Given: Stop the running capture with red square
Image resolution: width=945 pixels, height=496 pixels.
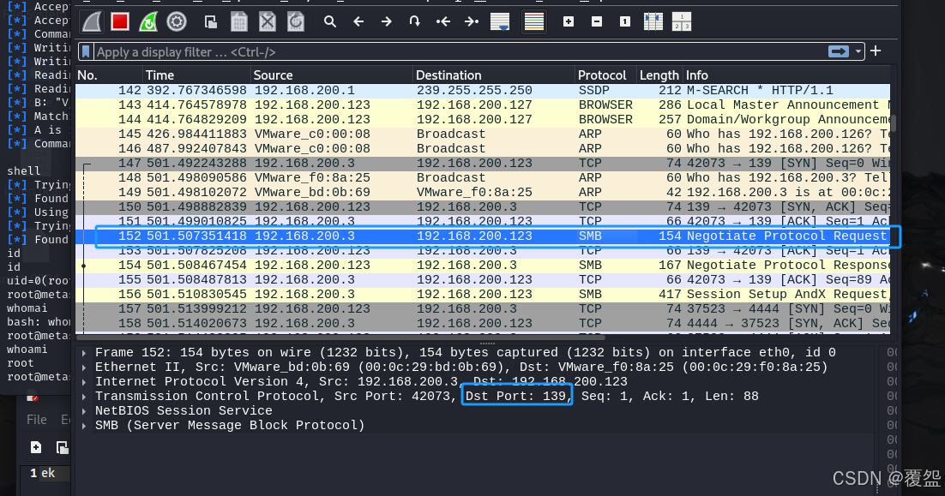Looking at the screenshot, I should pos(120,22).
